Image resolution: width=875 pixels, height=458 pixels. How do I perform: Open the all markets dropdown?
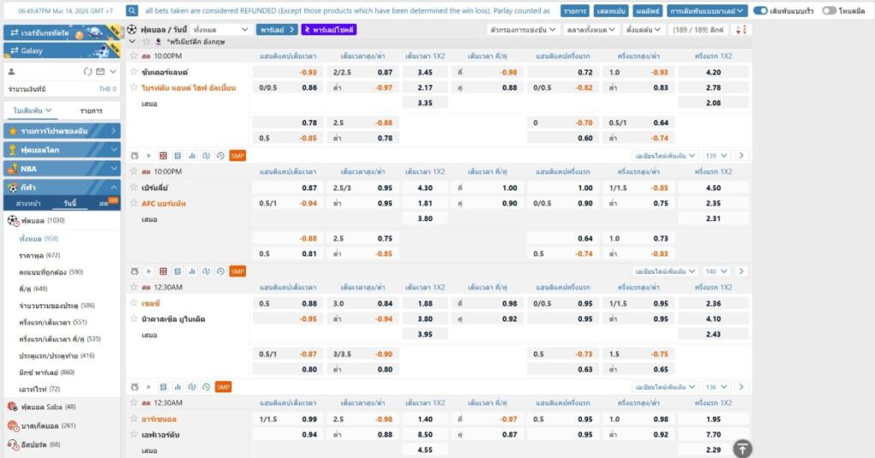[591, 30]
